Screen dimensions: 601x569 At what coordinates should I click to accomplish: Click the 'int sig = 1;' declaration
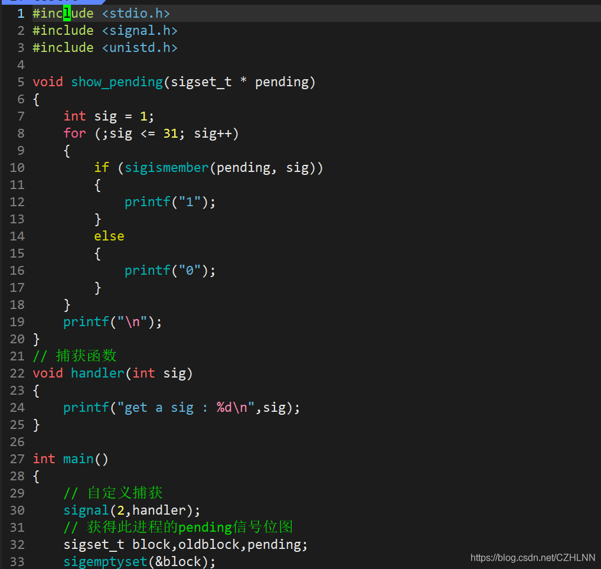[x=109, y=116]
